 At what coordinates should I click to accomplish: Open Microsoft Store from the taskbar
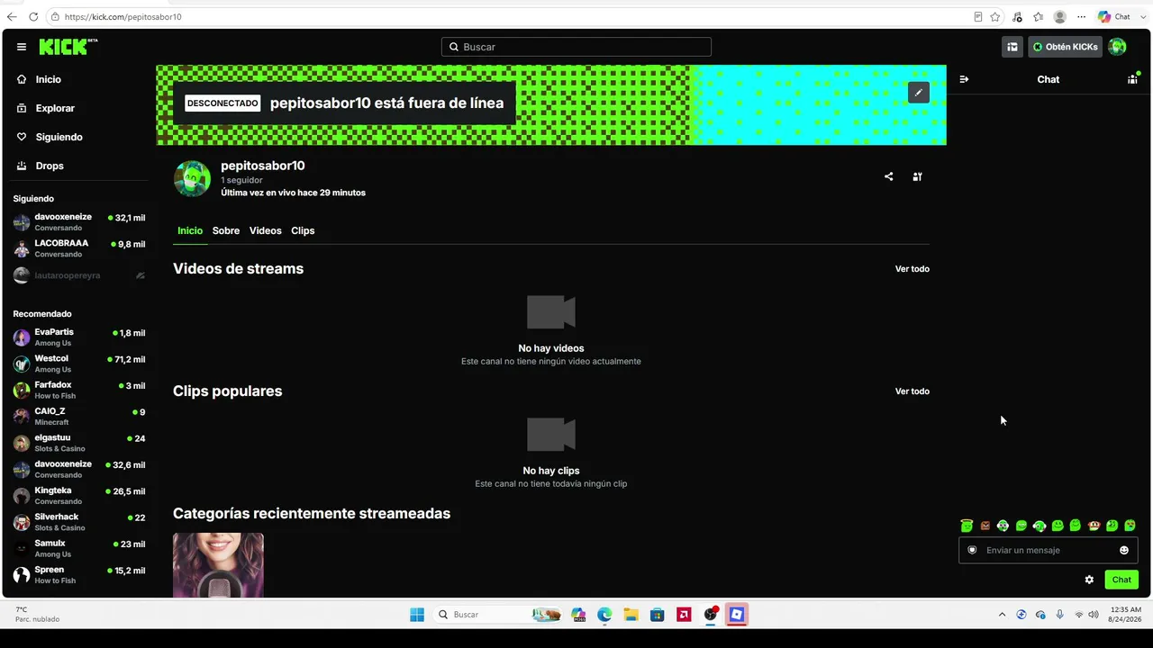pyautogui.click(x=658, y=615)
